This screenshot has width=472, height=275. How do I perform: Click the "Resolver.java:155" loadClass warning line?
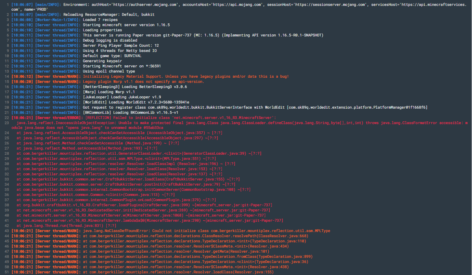coord(178,273)
